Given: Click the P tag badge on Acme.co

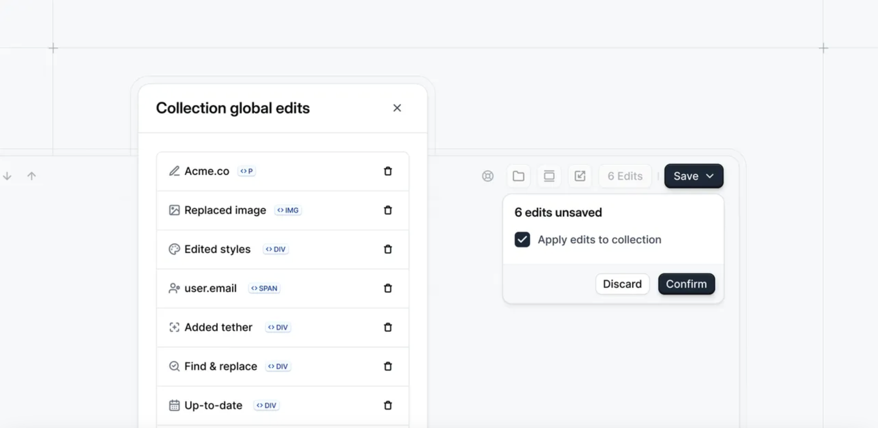Looking at the screenshot, I should click(247, 171).
